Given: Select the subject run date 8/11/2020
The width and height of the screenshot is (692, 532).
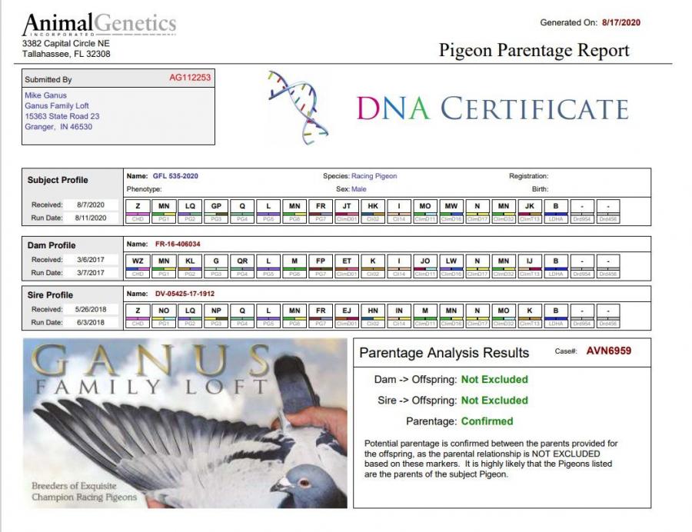Looking at the screenshot, I should [x=91, y=218].
